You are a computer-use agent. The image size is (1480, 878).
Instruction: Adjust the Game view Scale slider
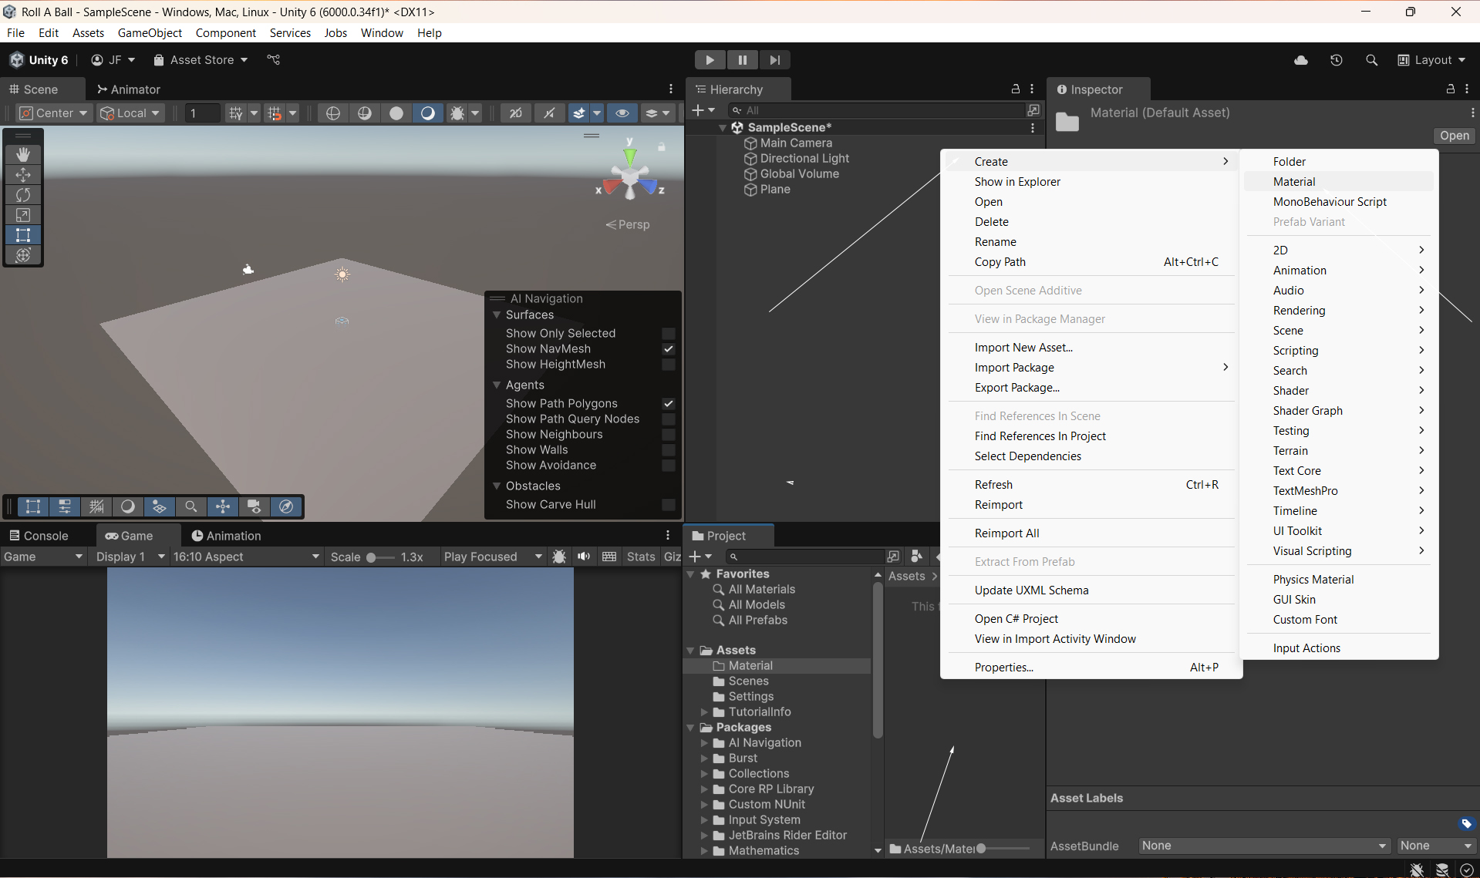[x=371, y=557]
